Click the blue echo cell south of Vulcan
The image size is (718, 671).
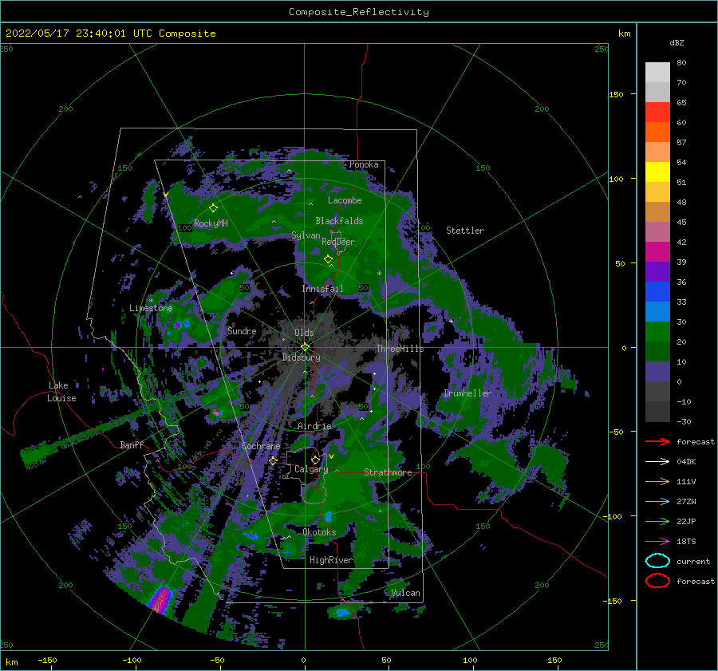[x=341, y=612]
